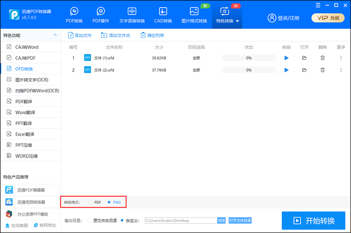The width and height of the screenshot is (351, 233).
Task: Click progress bar of 文件 (2).ofd
Action: [249, 70]
